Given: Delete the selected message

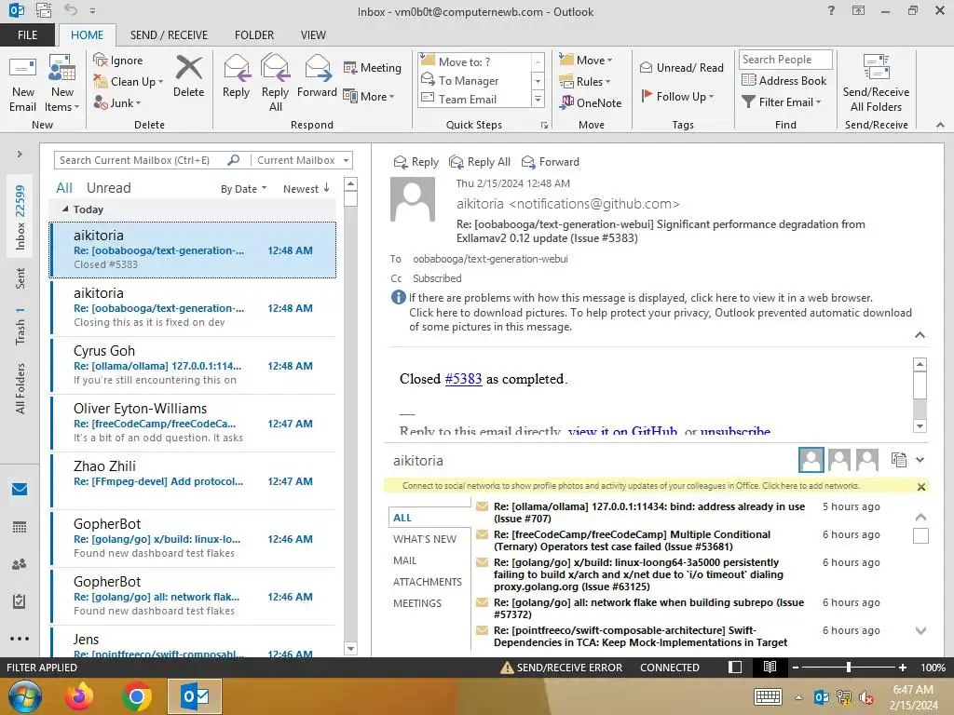Looking at the screenshot, I should coord(188,76).
